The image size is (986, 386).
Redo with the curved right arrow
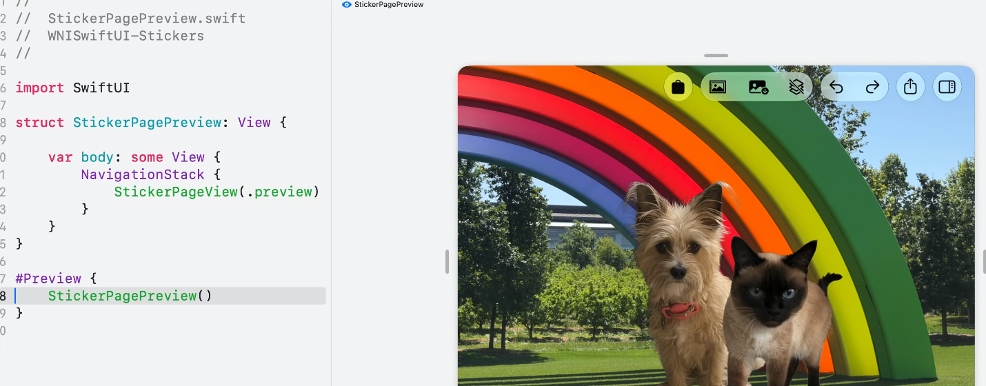coord(872,88)
